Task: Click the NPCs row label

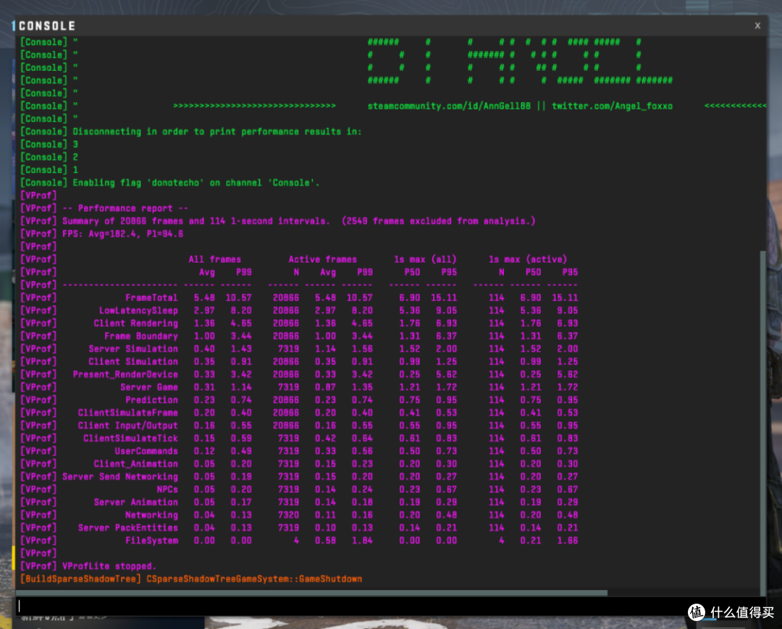Action: coord(167,489)
